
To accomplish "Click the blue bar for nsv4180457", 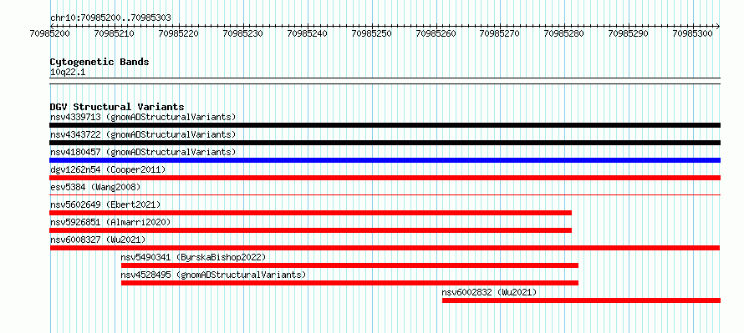I will (385, 160).
